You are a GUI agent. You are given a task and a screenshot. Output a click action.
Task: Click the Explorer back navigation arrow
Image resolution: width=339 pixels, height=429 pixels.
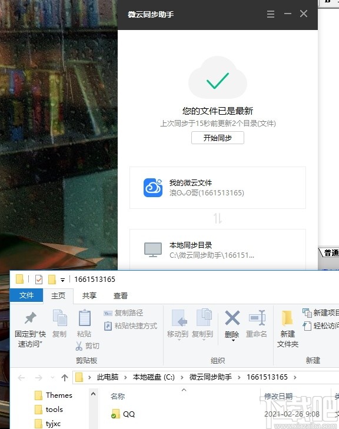pyautogui.click(x=21, y=378)
